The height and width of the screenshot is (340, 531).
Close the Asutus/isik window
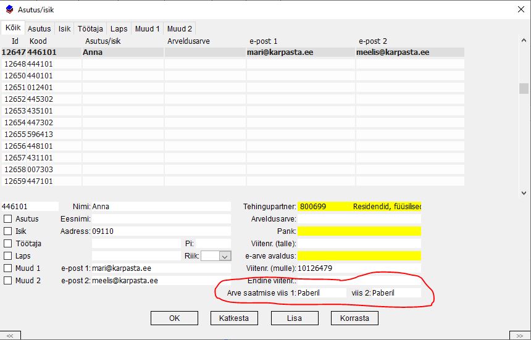(x=519, y=9)
